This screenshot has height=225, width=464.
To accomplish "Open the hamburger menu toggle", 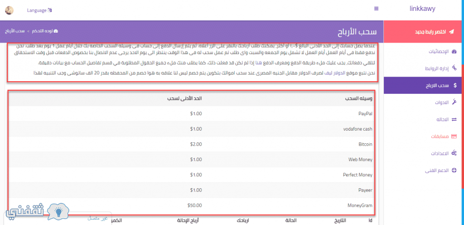I will (377, 9).
